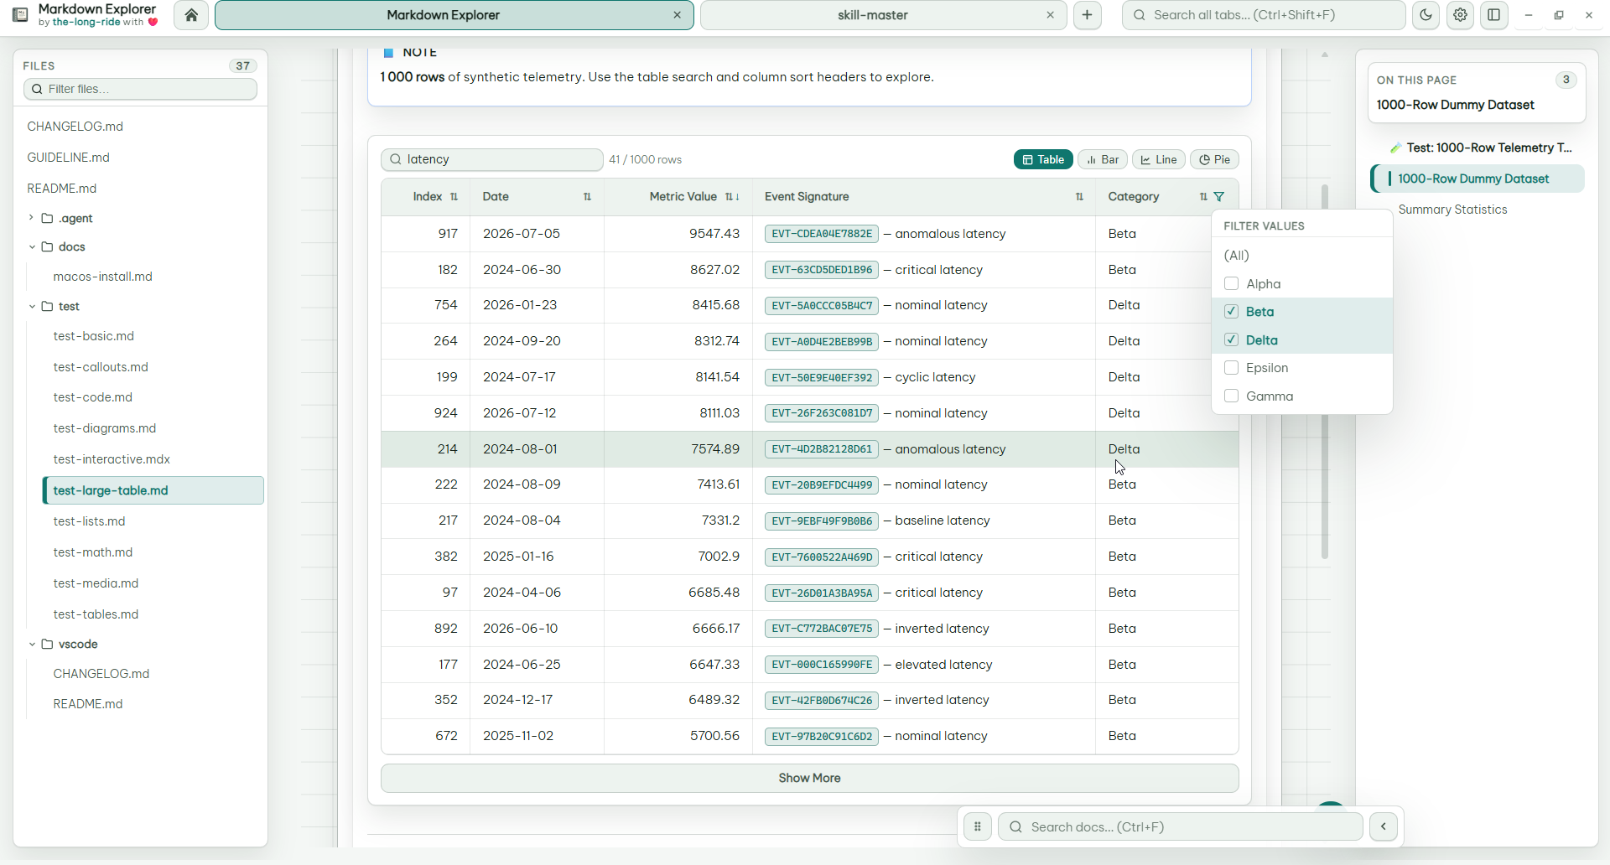This screenshot has height=865, width=1610.
Task: Click the Markdown Explorer app logo icon
Action: point(21,15)
